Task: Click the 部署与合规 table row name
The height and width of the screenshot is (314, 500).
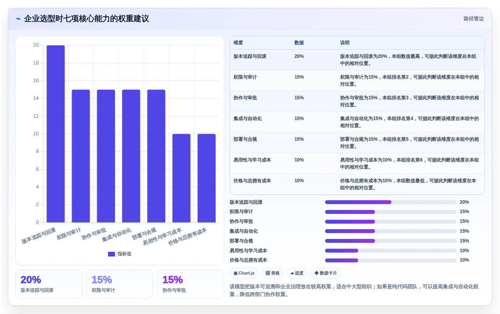Action: (x=245, y=139)
